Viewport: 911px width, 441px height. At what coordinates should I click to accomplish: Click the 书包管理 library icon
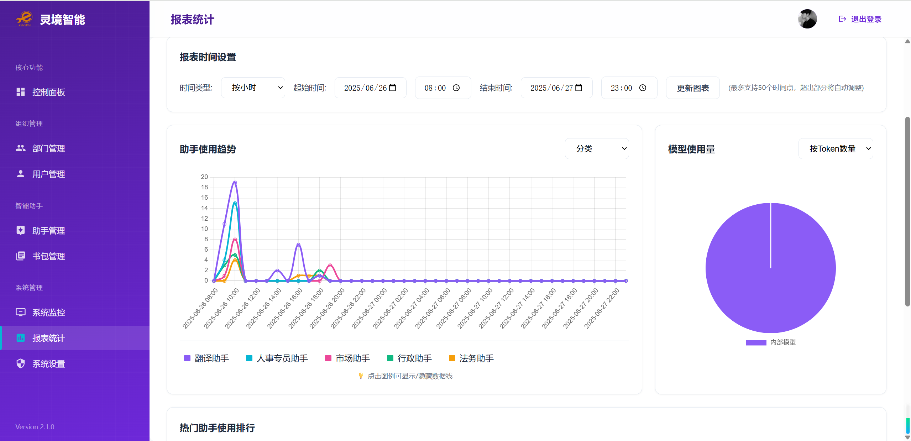coord(21,256)
